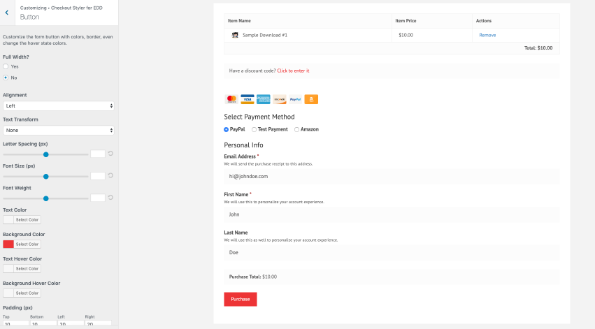Click the First Name input field
The height and width of the screenshot is (329, 595).
pyautogui.click(x=392, y=214)
